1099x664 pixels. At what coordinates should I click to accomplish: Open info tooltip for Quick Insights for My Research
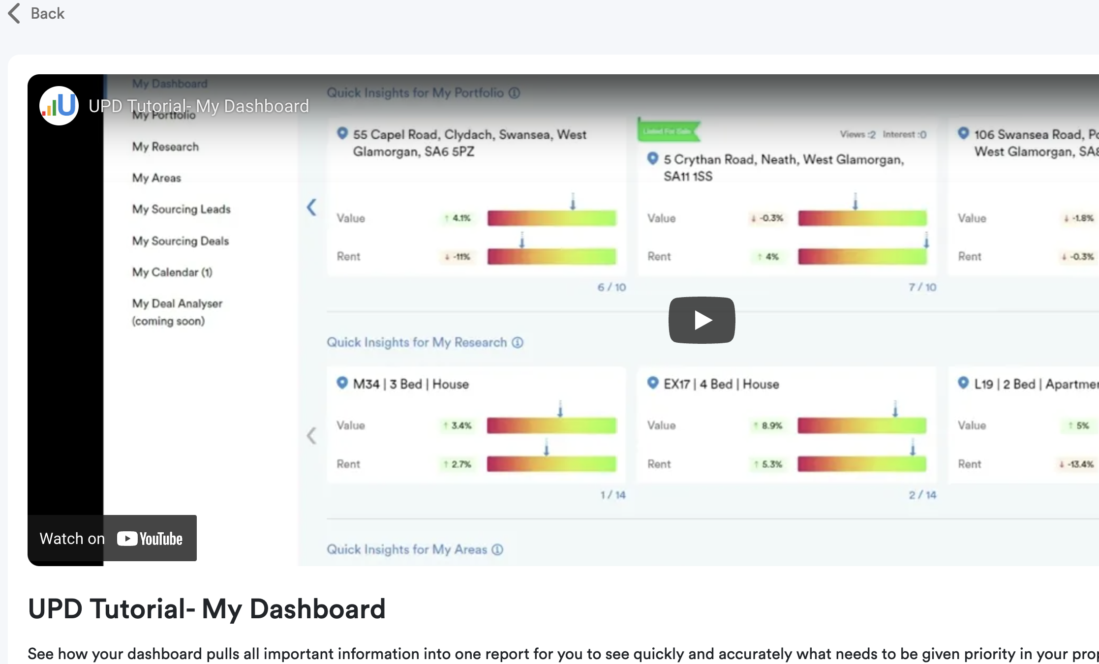pos(517,343)
